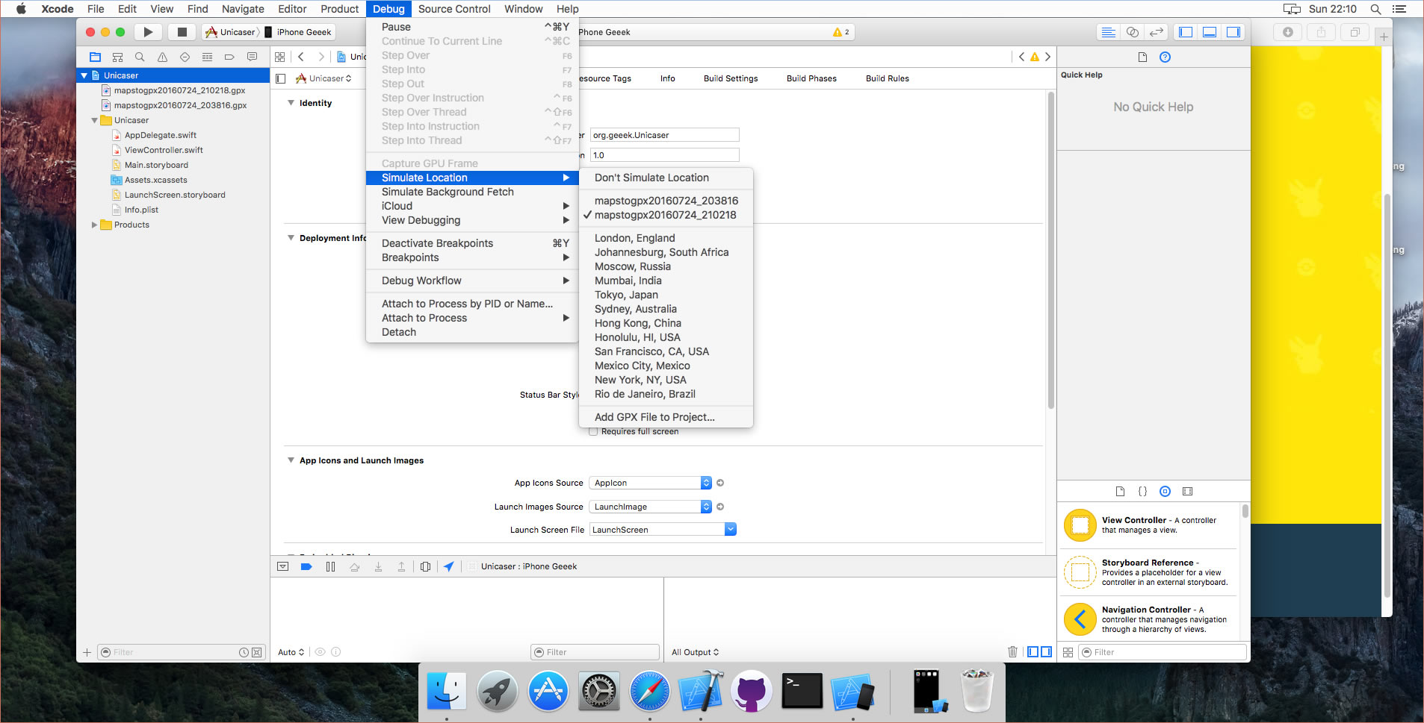This screenshot has width=1424, height=723.
Task: Toggle the Navigator panel visibility
Action: [1186, 32]
